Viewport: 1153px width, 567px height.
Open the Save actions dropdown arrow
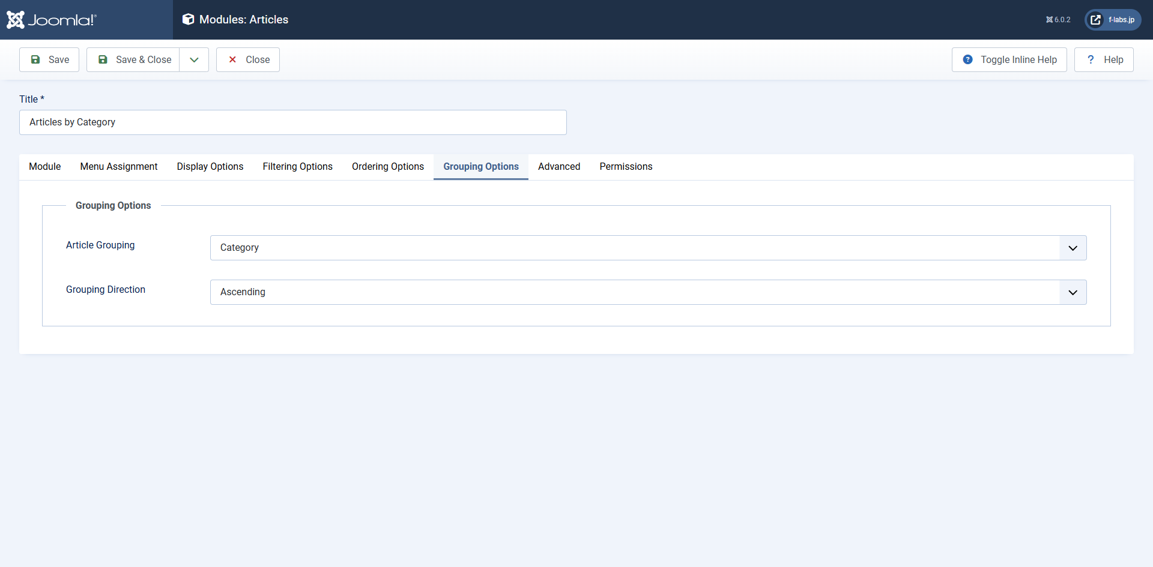[x=193, y=59]
